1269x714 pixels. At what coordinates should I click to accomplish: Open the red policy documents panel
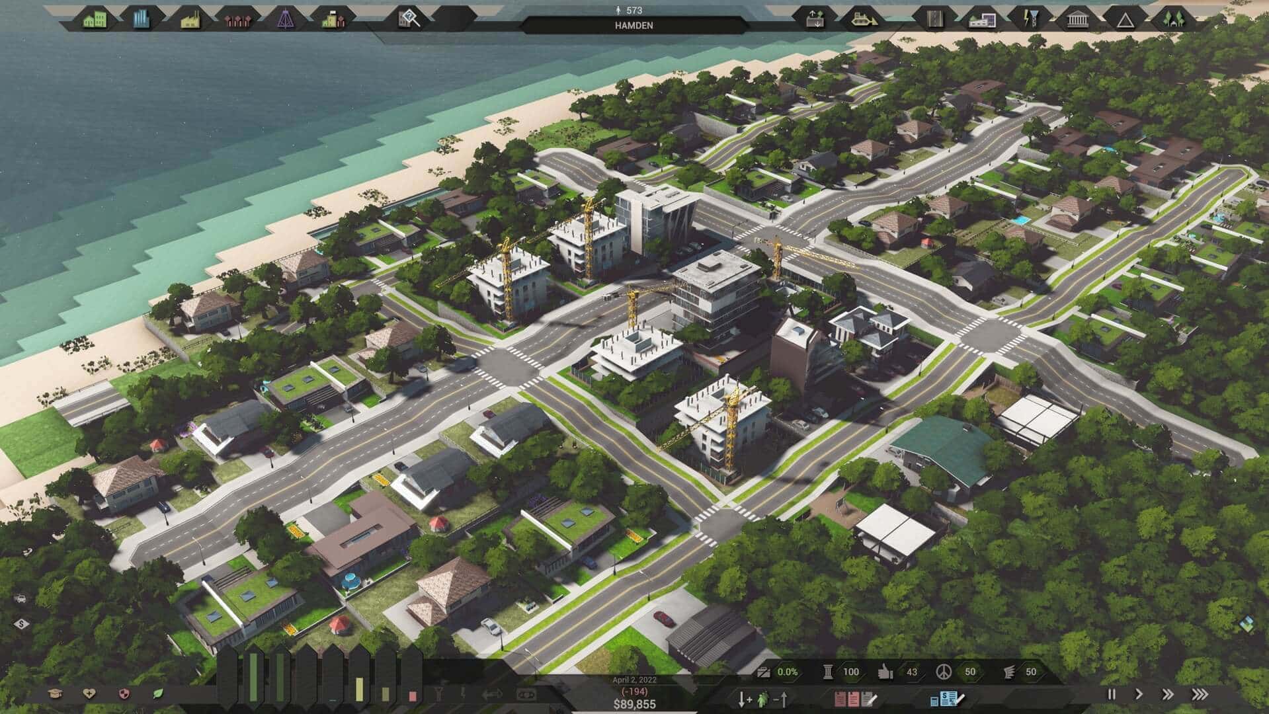coord(856,697)
